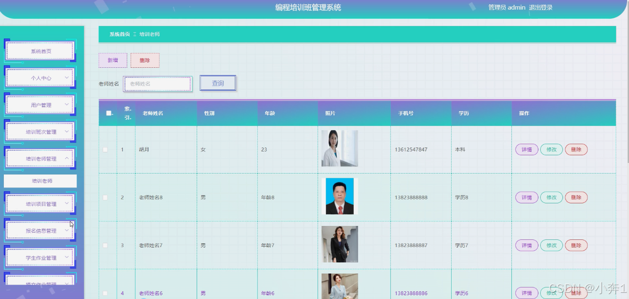Click the 老师姓名 column header

(153, 113)
